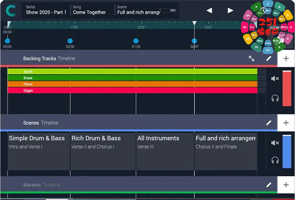295x200 pixels.
Task: Jump to the 00:00 timeline marker
Action: click(x=7, y=41)
